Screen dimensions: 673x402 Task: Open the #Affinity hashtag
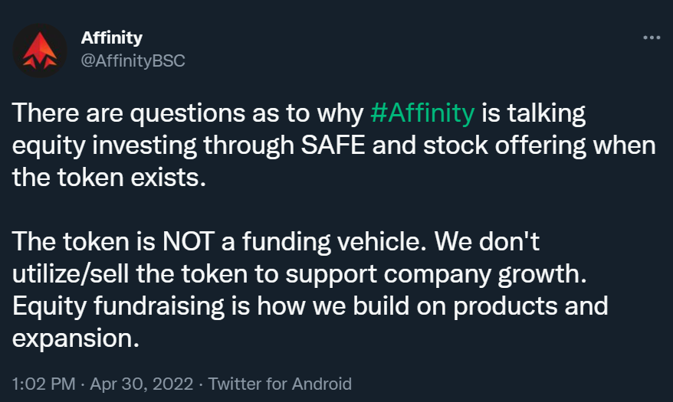422,113
